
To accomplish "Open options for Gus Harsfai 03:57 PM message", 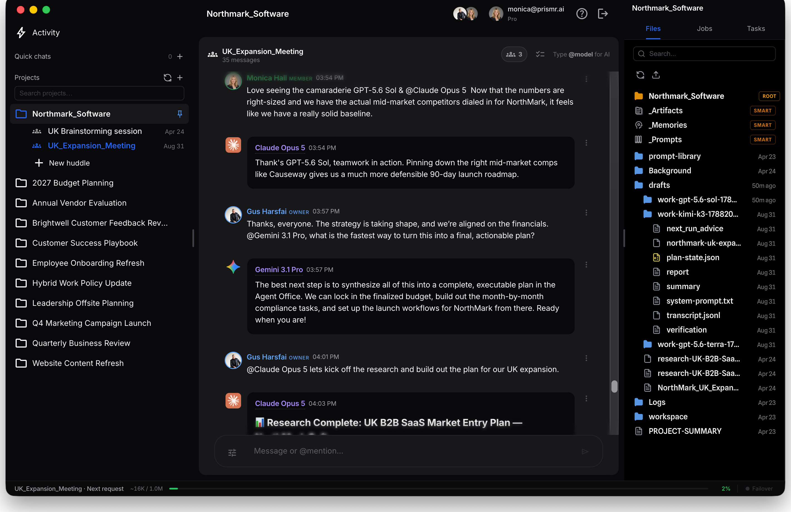I will coord(586,213).
